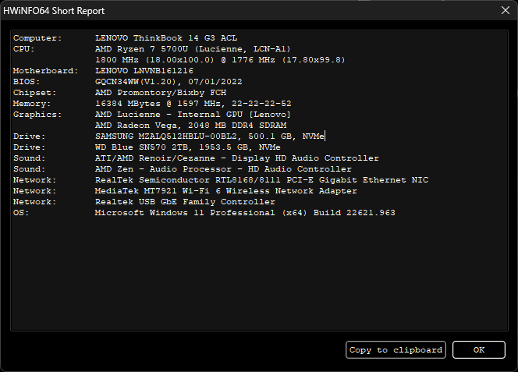Viewport: 518px width, 372px height.
Task: Click the Realtek USB GbE Family Controller line
Action: click(x=185, y=201)
